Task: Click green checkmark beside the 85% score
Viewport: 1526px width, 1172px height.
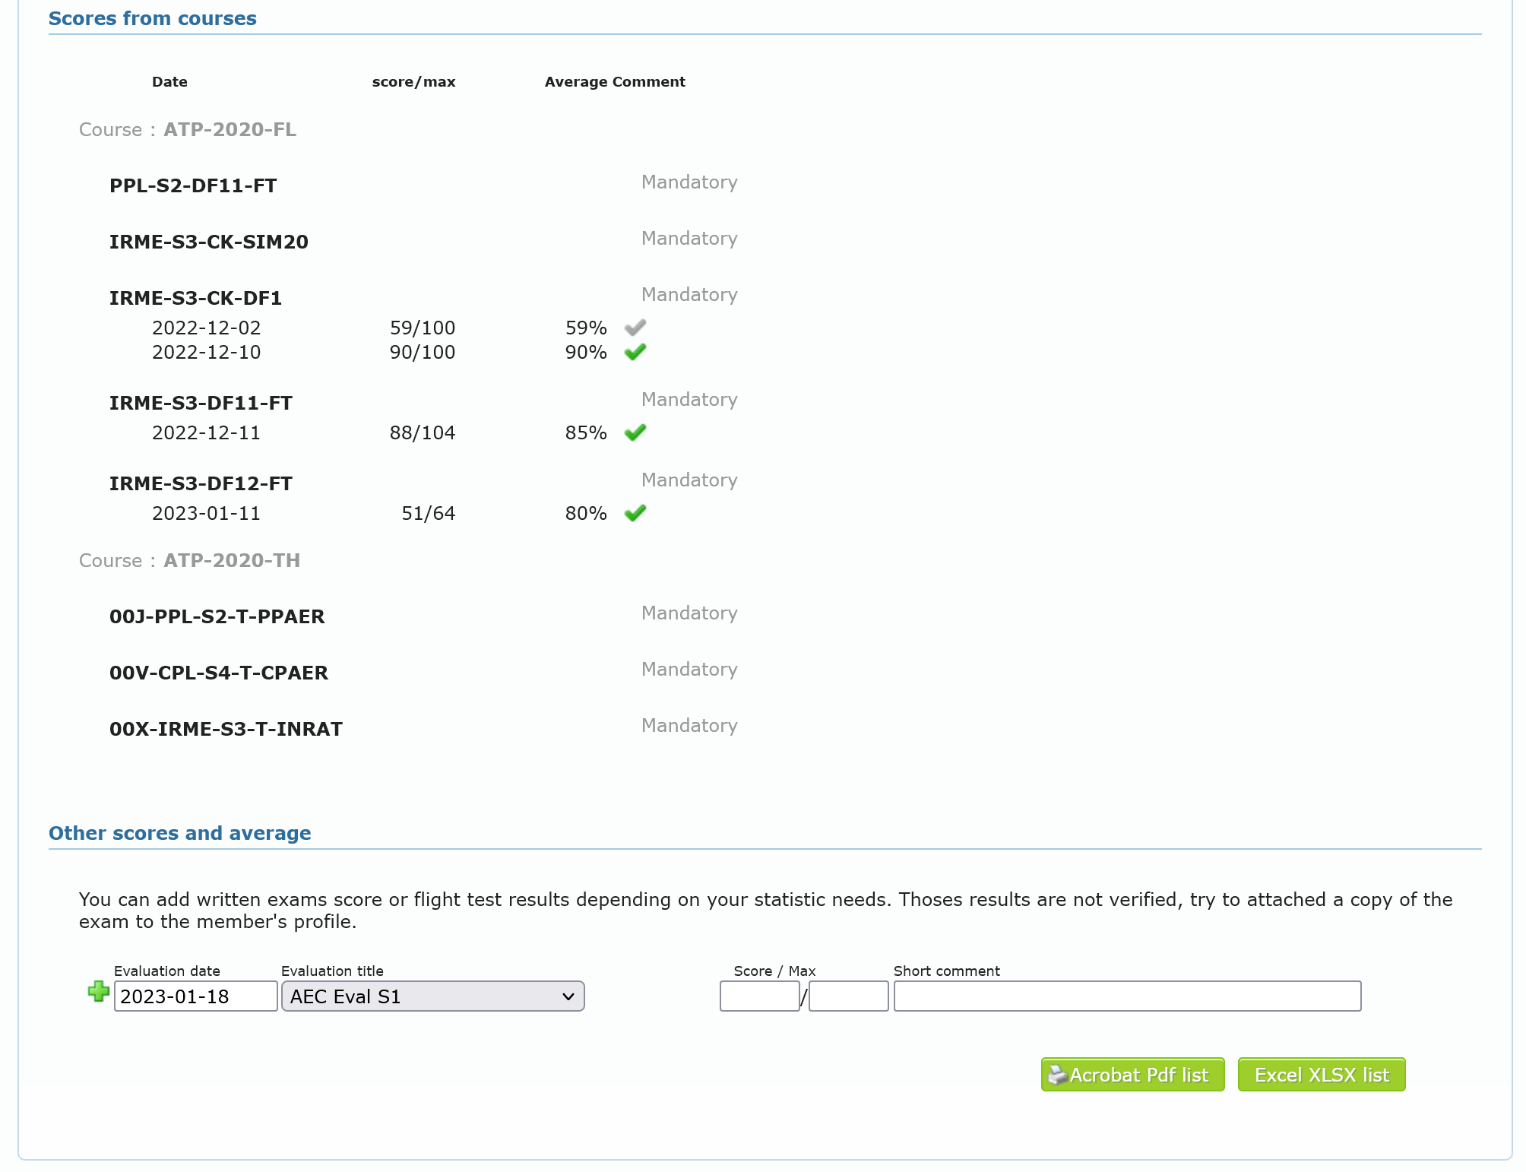Action: pos(635,432)
